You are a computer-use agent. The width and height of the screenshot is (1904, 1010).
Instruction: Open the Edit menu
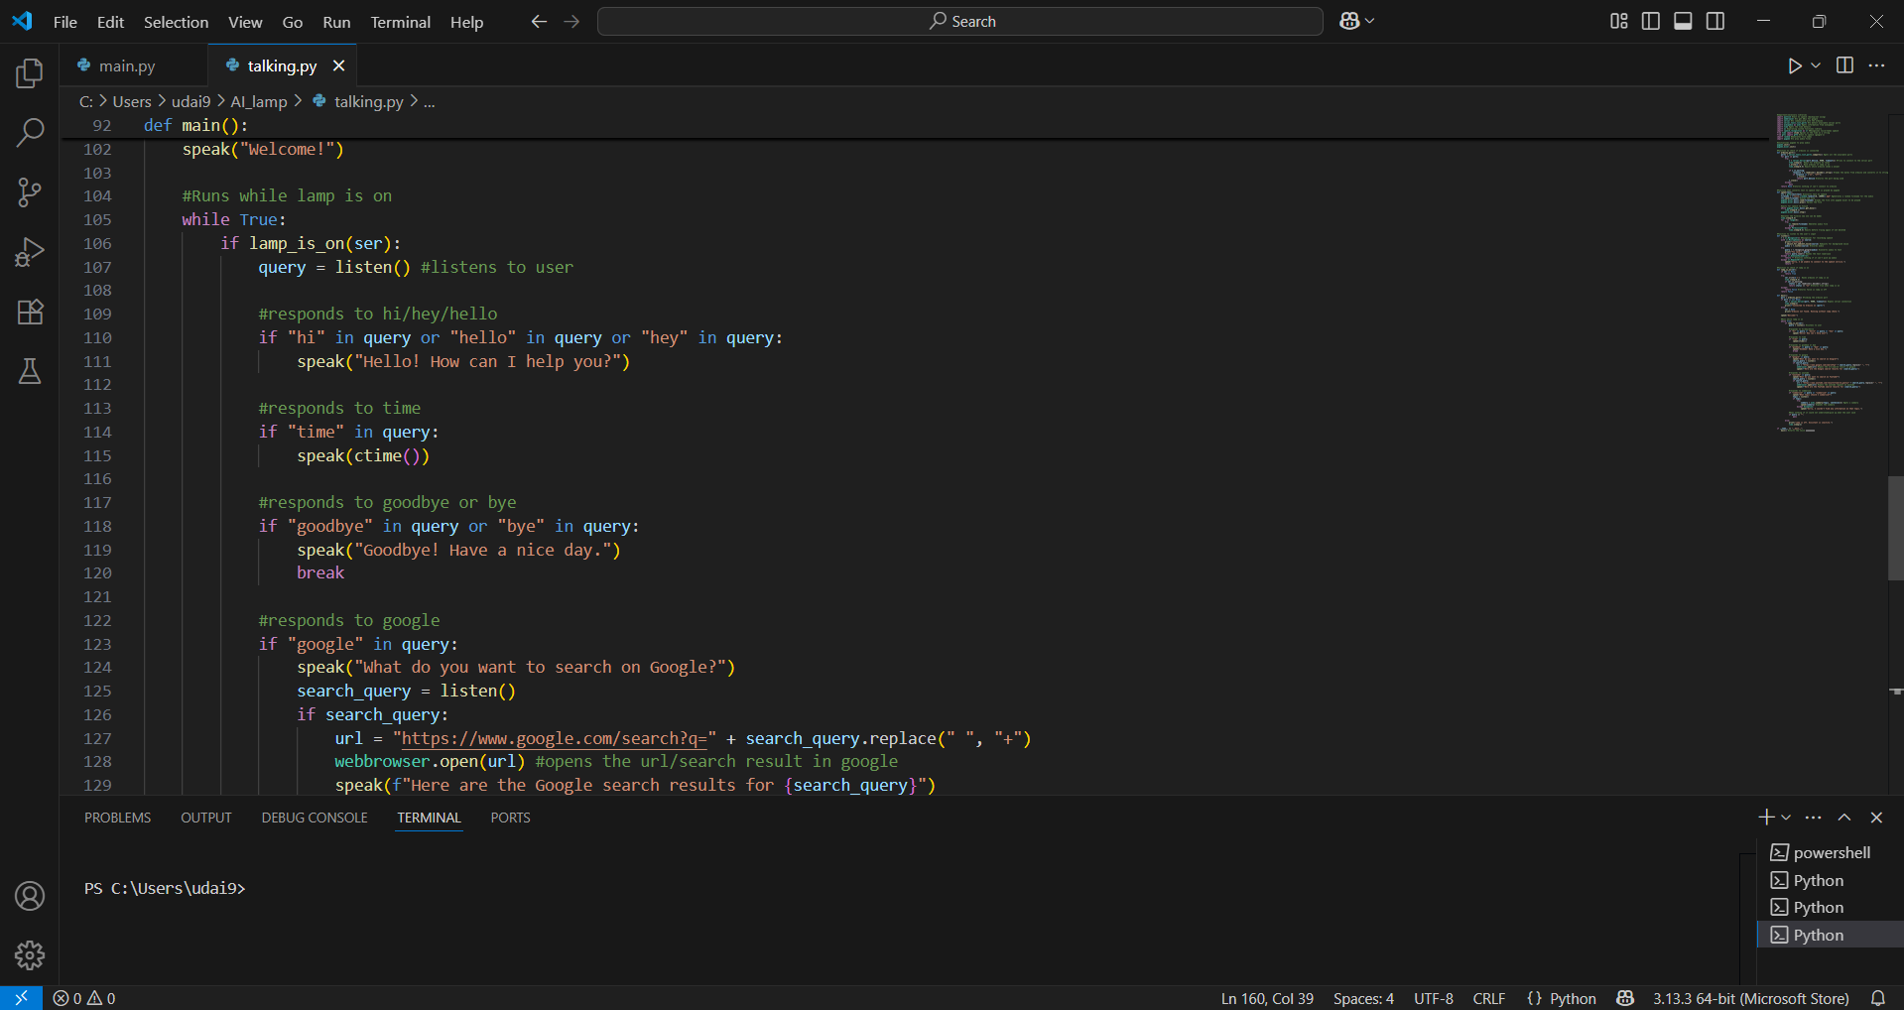(110, 22)
